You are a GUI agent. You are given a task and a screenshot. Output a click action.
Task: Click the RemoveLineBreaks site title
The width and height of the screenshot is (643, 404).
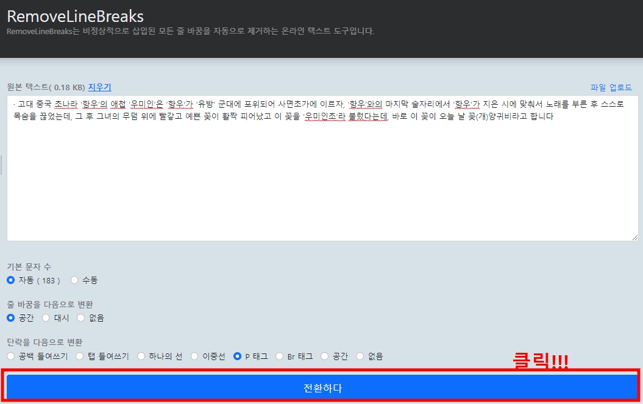(x=76, y=16)
